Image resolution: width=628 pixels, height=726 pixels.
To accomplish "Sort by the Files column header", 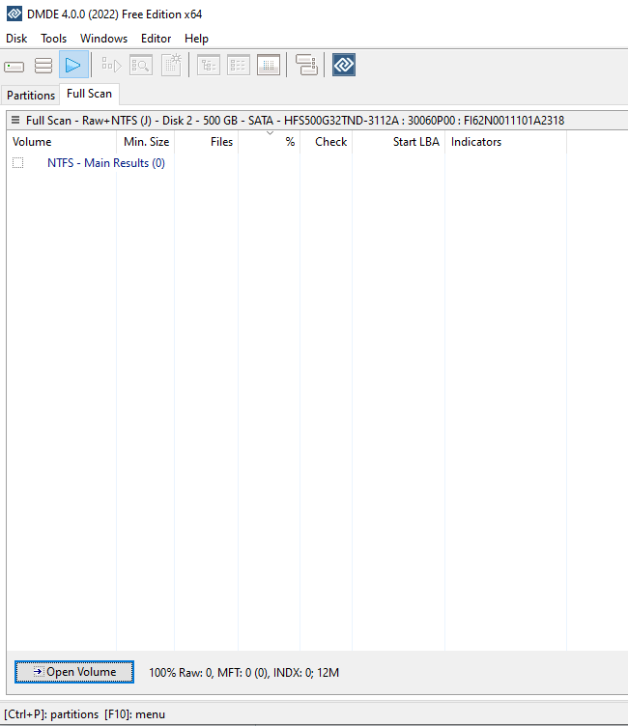I will [x=207, y=142].
